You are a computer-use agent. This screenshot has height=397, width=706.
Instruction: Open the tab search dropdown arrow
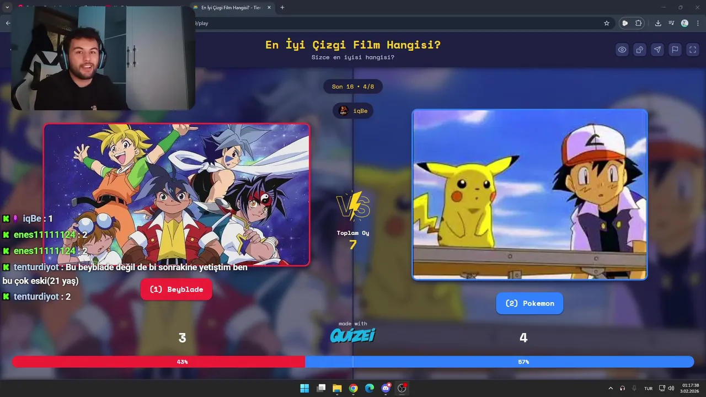pos(7,7)
